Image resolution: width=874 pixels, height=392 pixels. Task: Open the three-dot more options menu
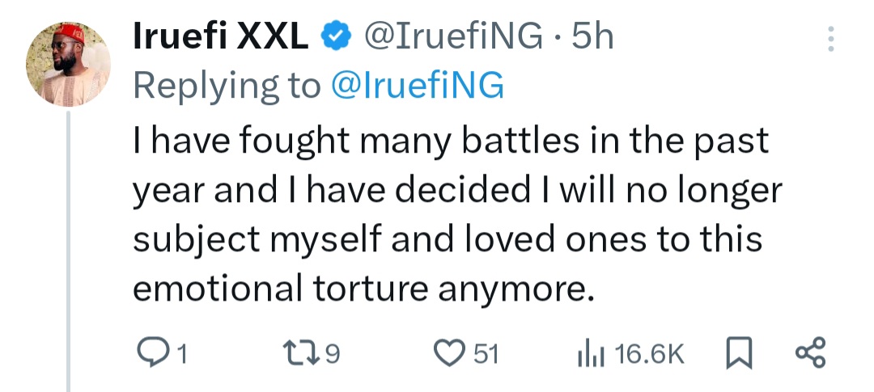click(x=830, y=40)
